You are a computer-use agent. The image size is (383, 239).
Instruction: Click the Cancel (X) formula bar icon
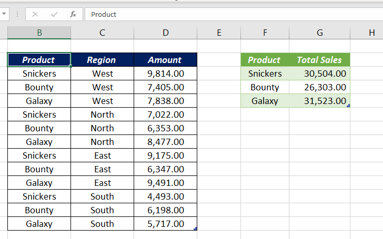pyautogui.click(x=35, y=14)
